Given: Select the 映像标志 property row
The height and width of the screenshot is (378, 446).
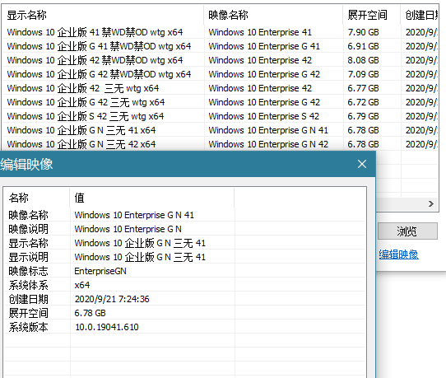Looking at the screenshot, I should pyautogui.click(x=185, y=271).
